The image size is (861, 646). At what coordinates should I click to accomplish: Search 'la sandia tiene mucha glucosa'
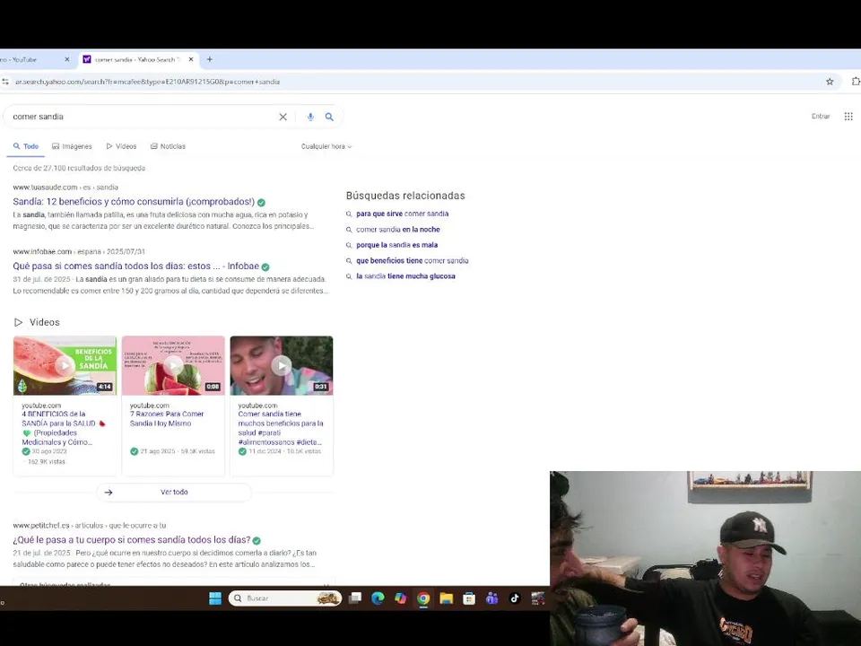coord(405,276)
